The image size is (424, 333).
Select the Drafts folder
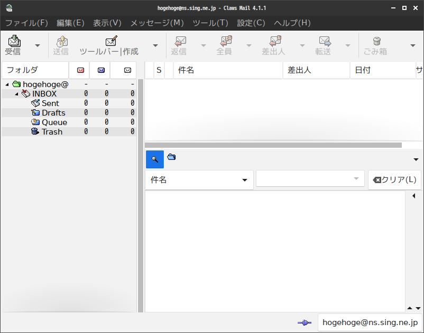click(x=69, y=112)
